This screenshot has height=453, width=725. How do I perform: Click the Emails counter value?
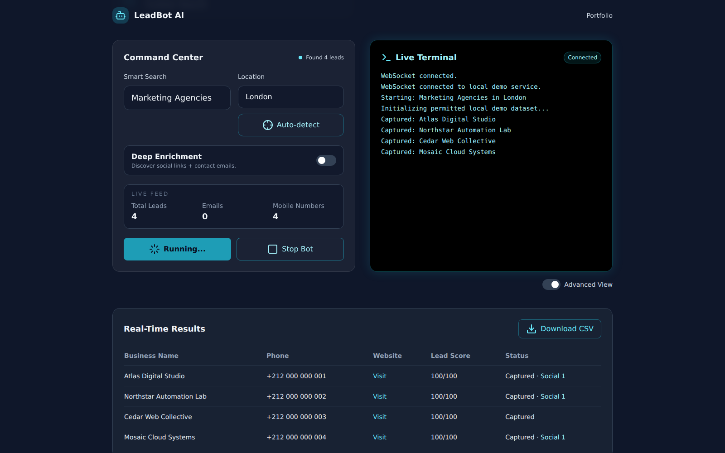tap(205, 217)
